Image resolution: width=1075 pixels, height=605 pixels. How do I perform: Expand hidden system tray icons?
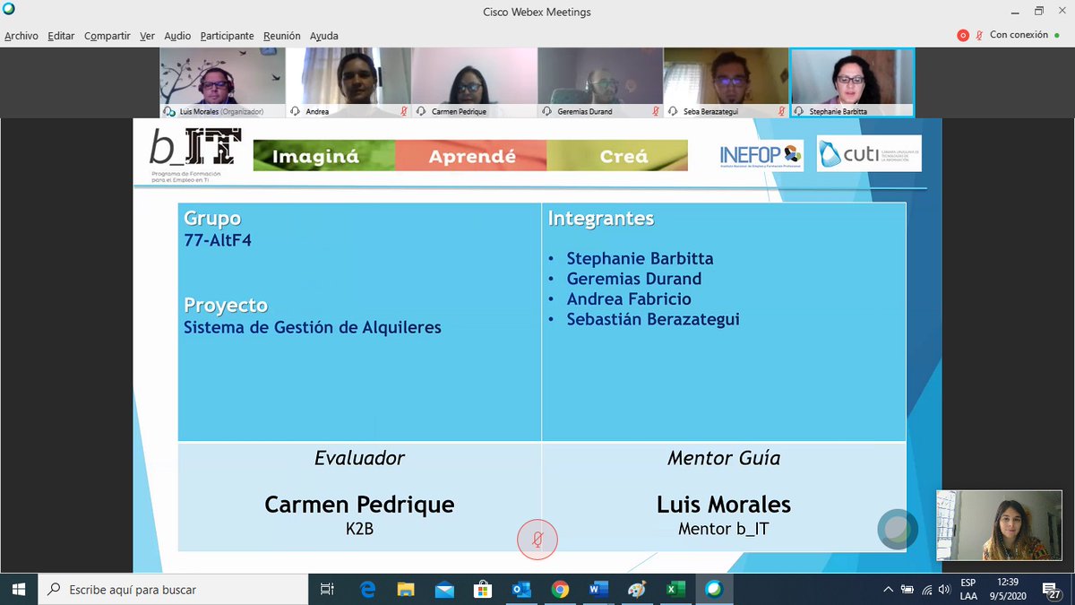(888, 589)
